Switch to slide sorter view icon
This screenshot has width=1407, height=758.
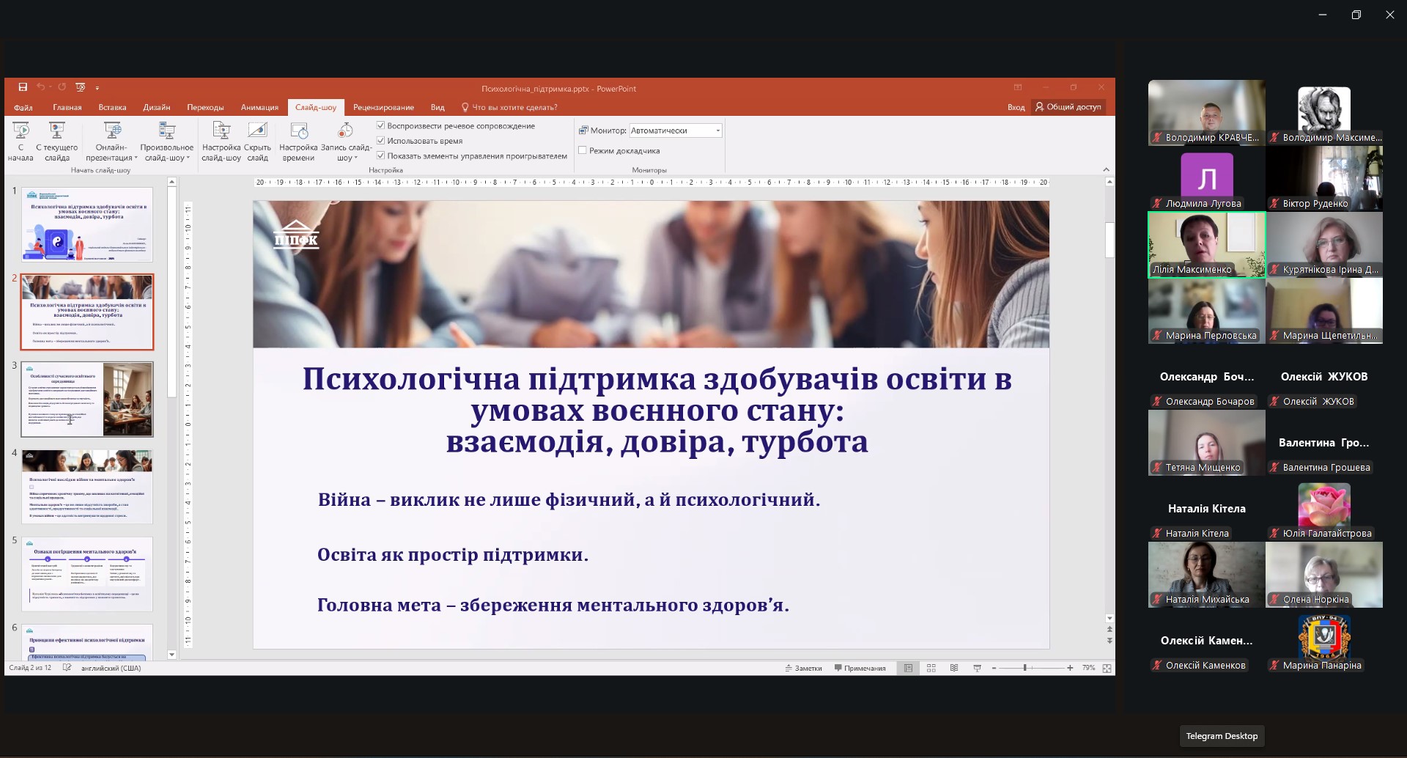931,668
